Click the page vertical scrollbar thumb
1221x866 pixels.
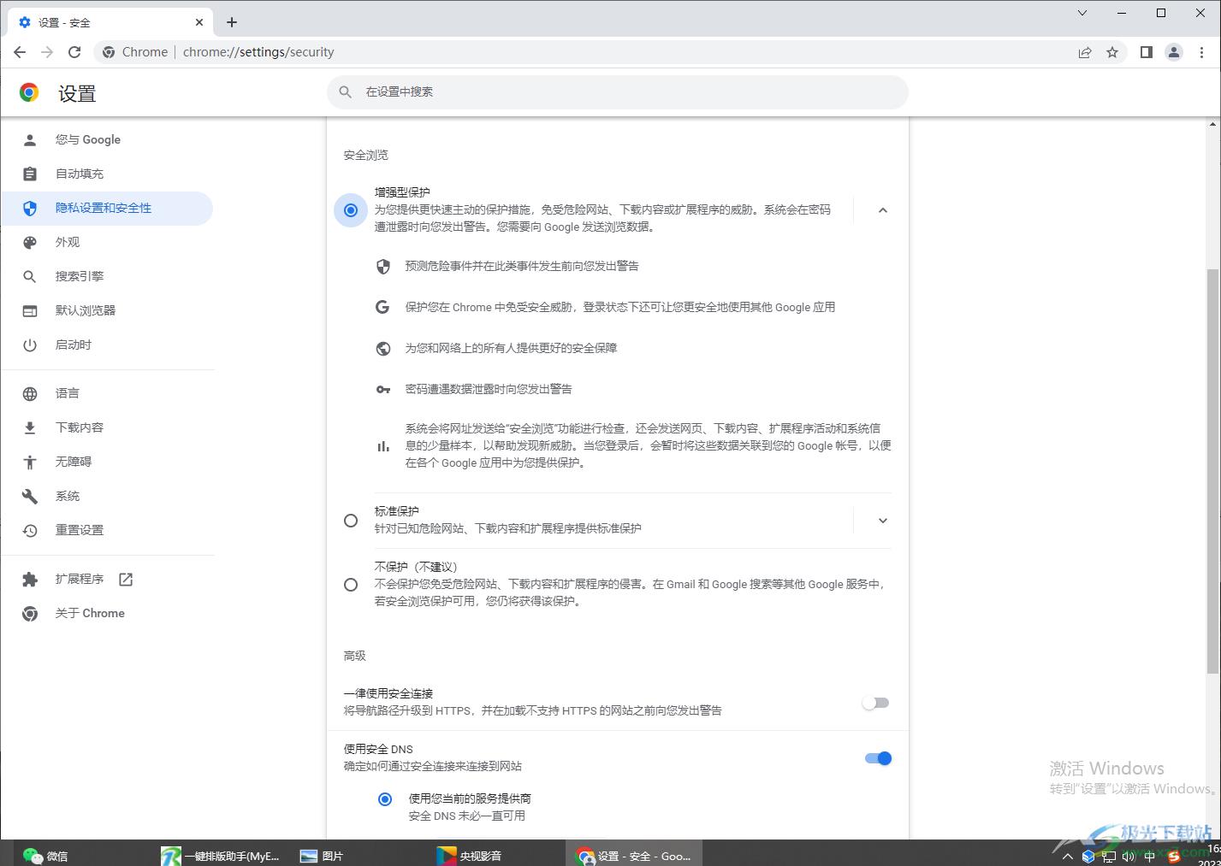click(x=1212, y=470)
